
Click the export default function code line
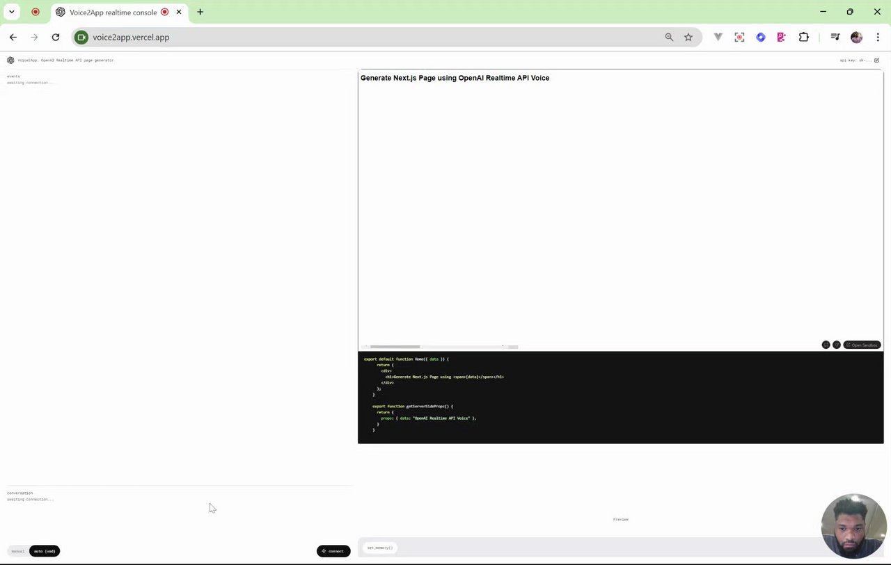[x=406, y=359]
